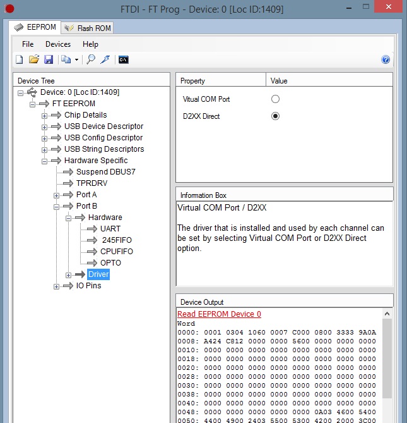Viewport: 407px width, 423px height.
Task: Click the lightning Program Devices icon
Action: pos(105,59)
